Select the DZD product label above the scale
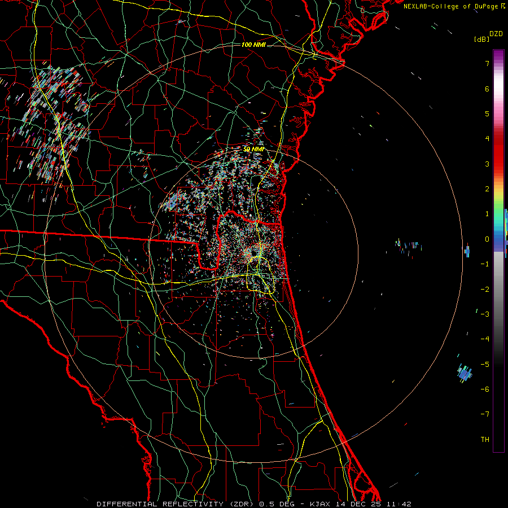Image resolution: width=508 pixels, height=508 pixels. pos(496,34)
